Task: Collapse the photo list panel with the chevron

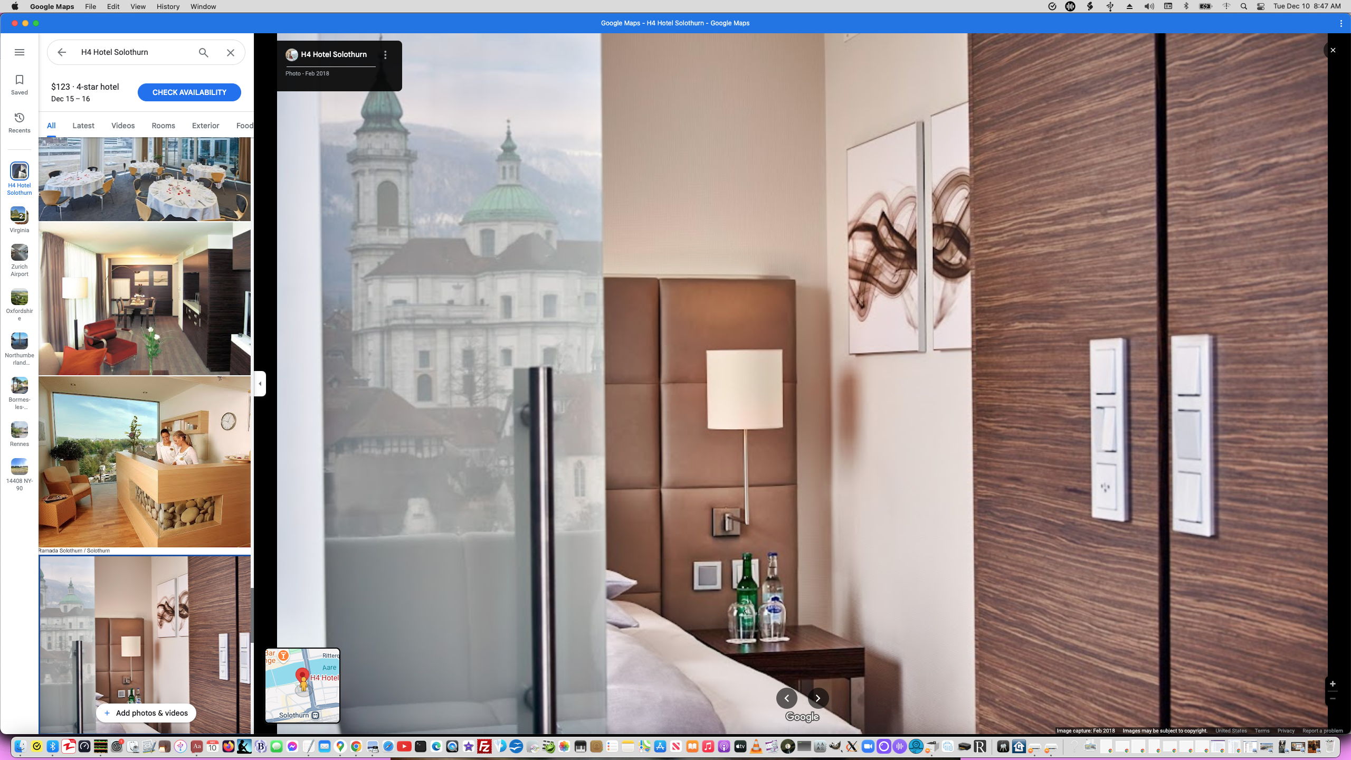Action: point(260,383)
